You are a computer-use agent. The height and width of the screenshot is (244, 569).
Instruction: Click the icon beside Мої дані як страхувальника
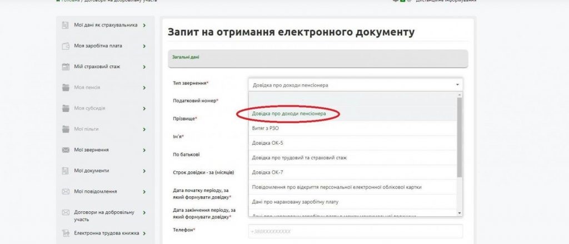(64, 25)
